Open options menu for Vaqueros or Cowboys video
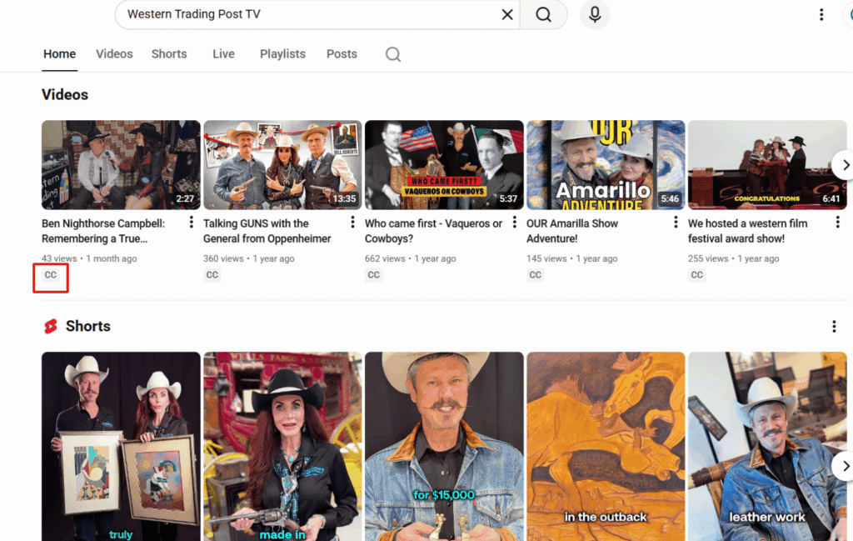Screen dimensions: 853x541 [x=515, y=223]
